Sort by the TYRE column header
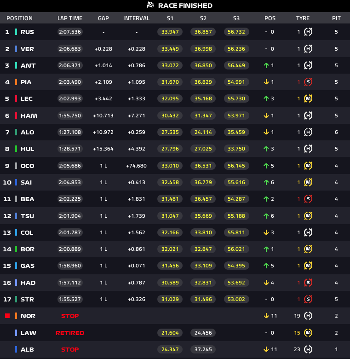 coord(303,18)
